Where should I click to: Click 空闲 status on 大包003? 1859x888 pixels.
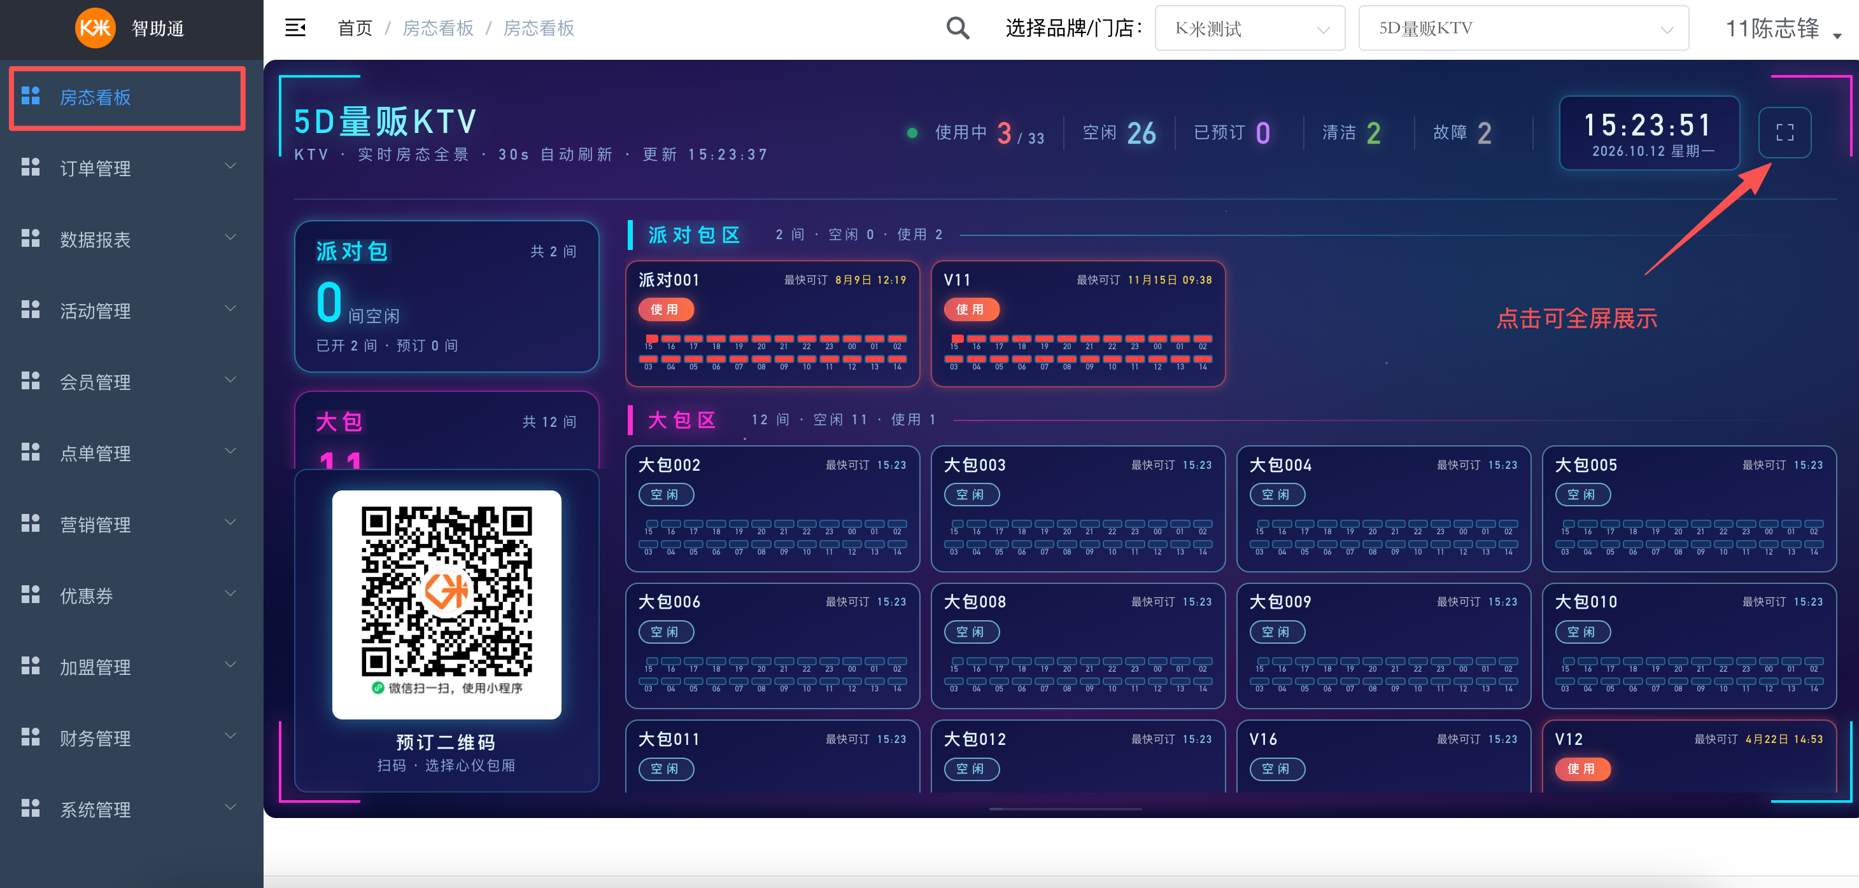pos(972,494)
